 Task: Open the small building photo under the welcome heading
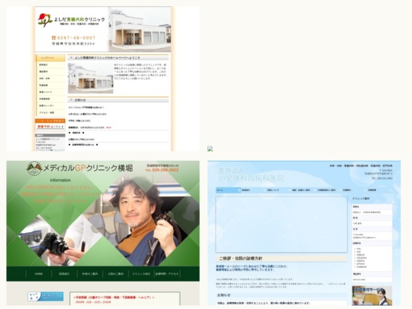click(91, 78)
